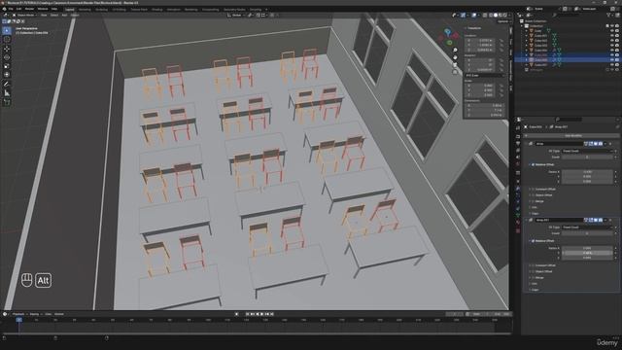Select the Move tool
622x350 pixels.
7,49
